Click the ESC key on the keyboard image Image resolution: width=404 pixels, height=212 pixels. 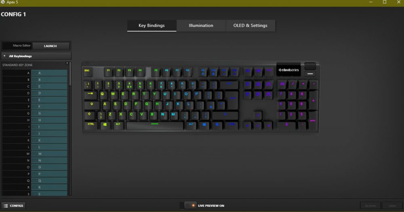[x=87, y=72]
